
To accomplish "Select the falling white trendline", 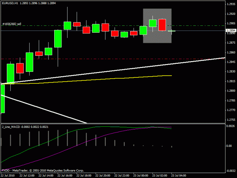I will (x=44, y=109).
